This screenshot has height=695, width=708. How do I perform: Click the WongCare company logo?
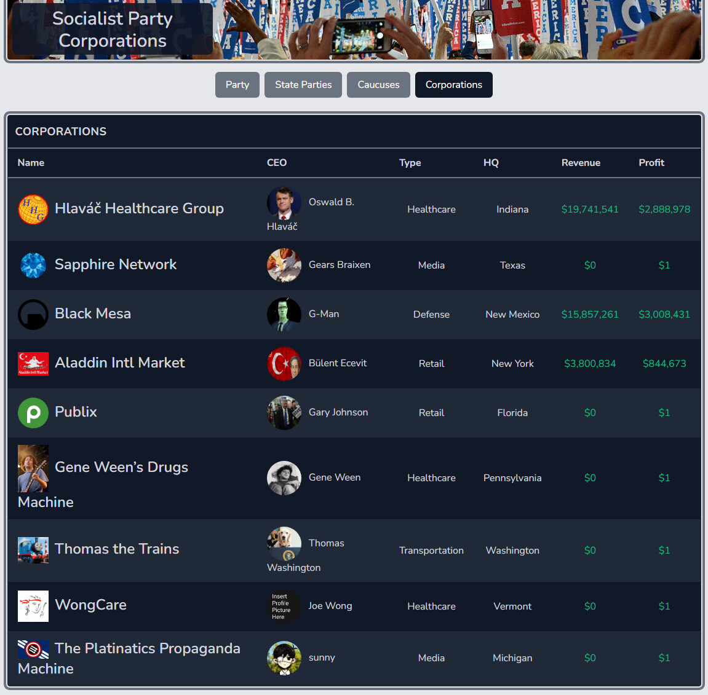[x=33, y=605]
